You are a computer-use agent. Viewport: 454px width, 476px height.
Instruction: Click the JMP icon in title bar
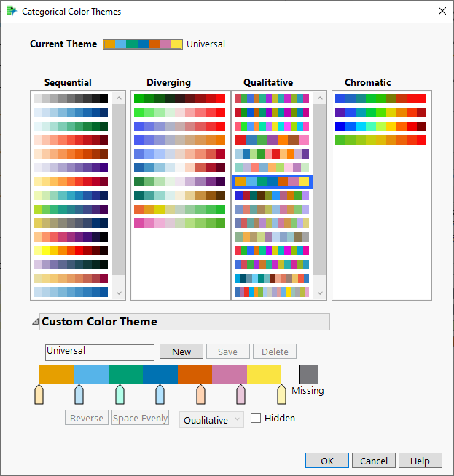[x=12, y=12]
